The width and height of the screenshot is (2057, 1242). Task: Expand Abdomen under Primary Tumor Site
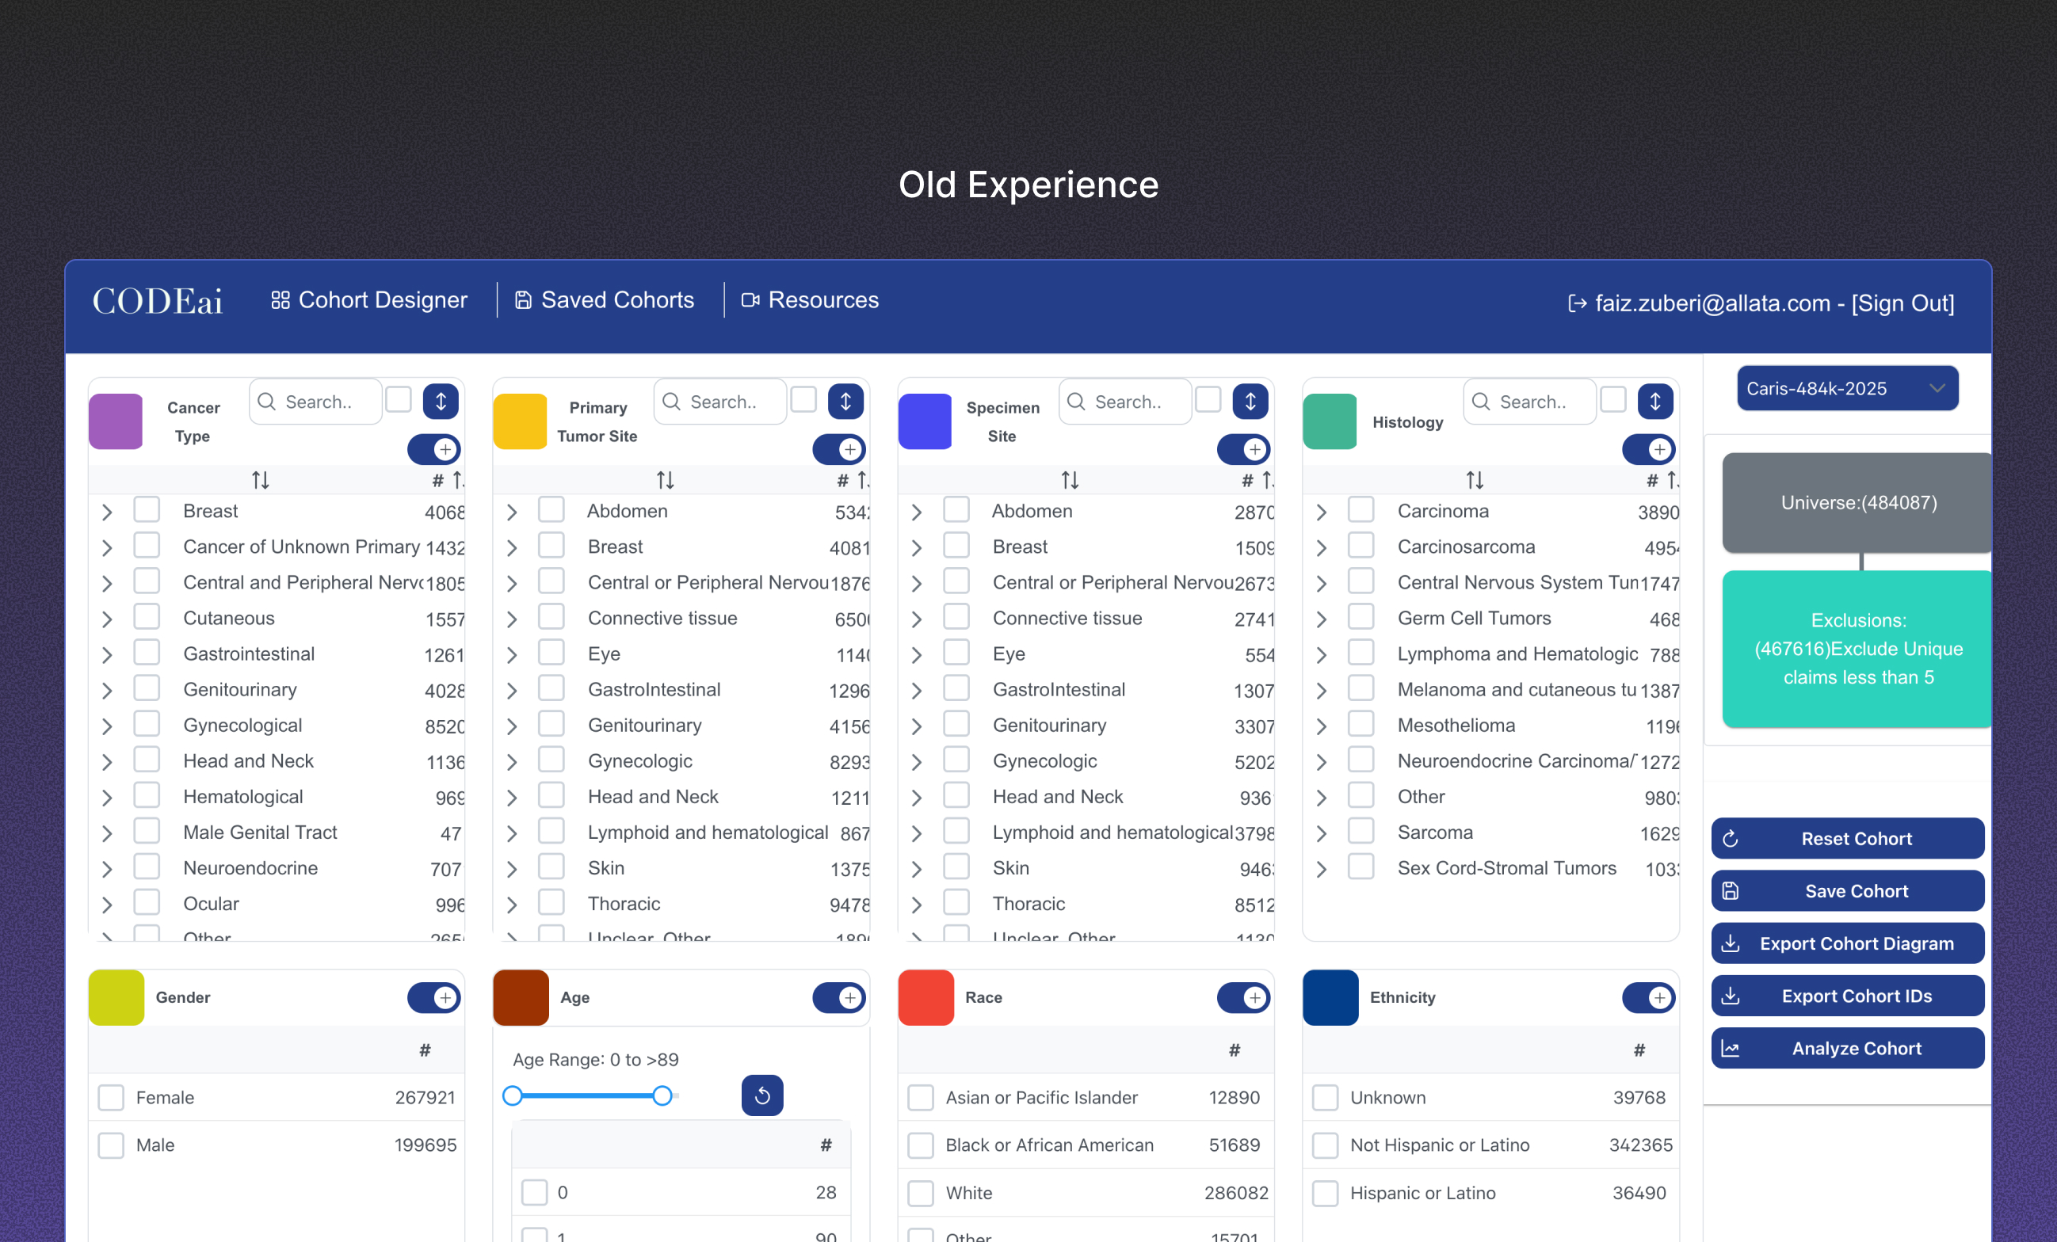512,512
